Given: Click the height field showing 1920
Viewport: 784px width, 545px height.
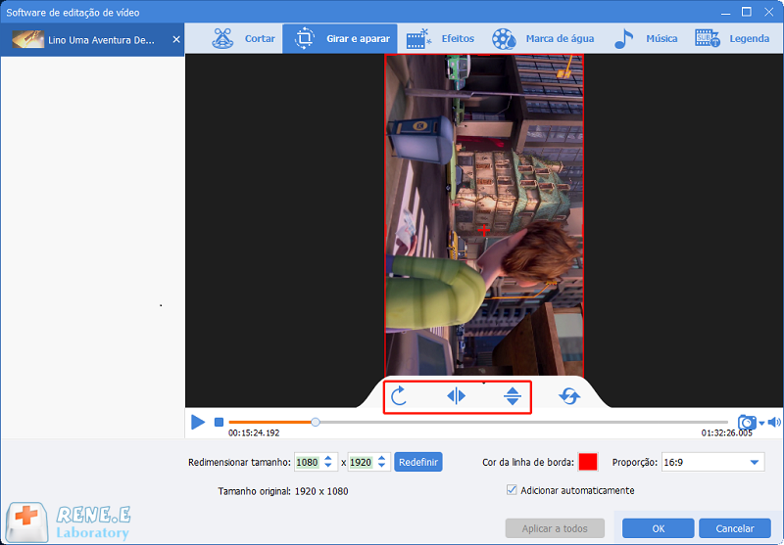Looking at the screenshot, I should [x=361, y=462].
